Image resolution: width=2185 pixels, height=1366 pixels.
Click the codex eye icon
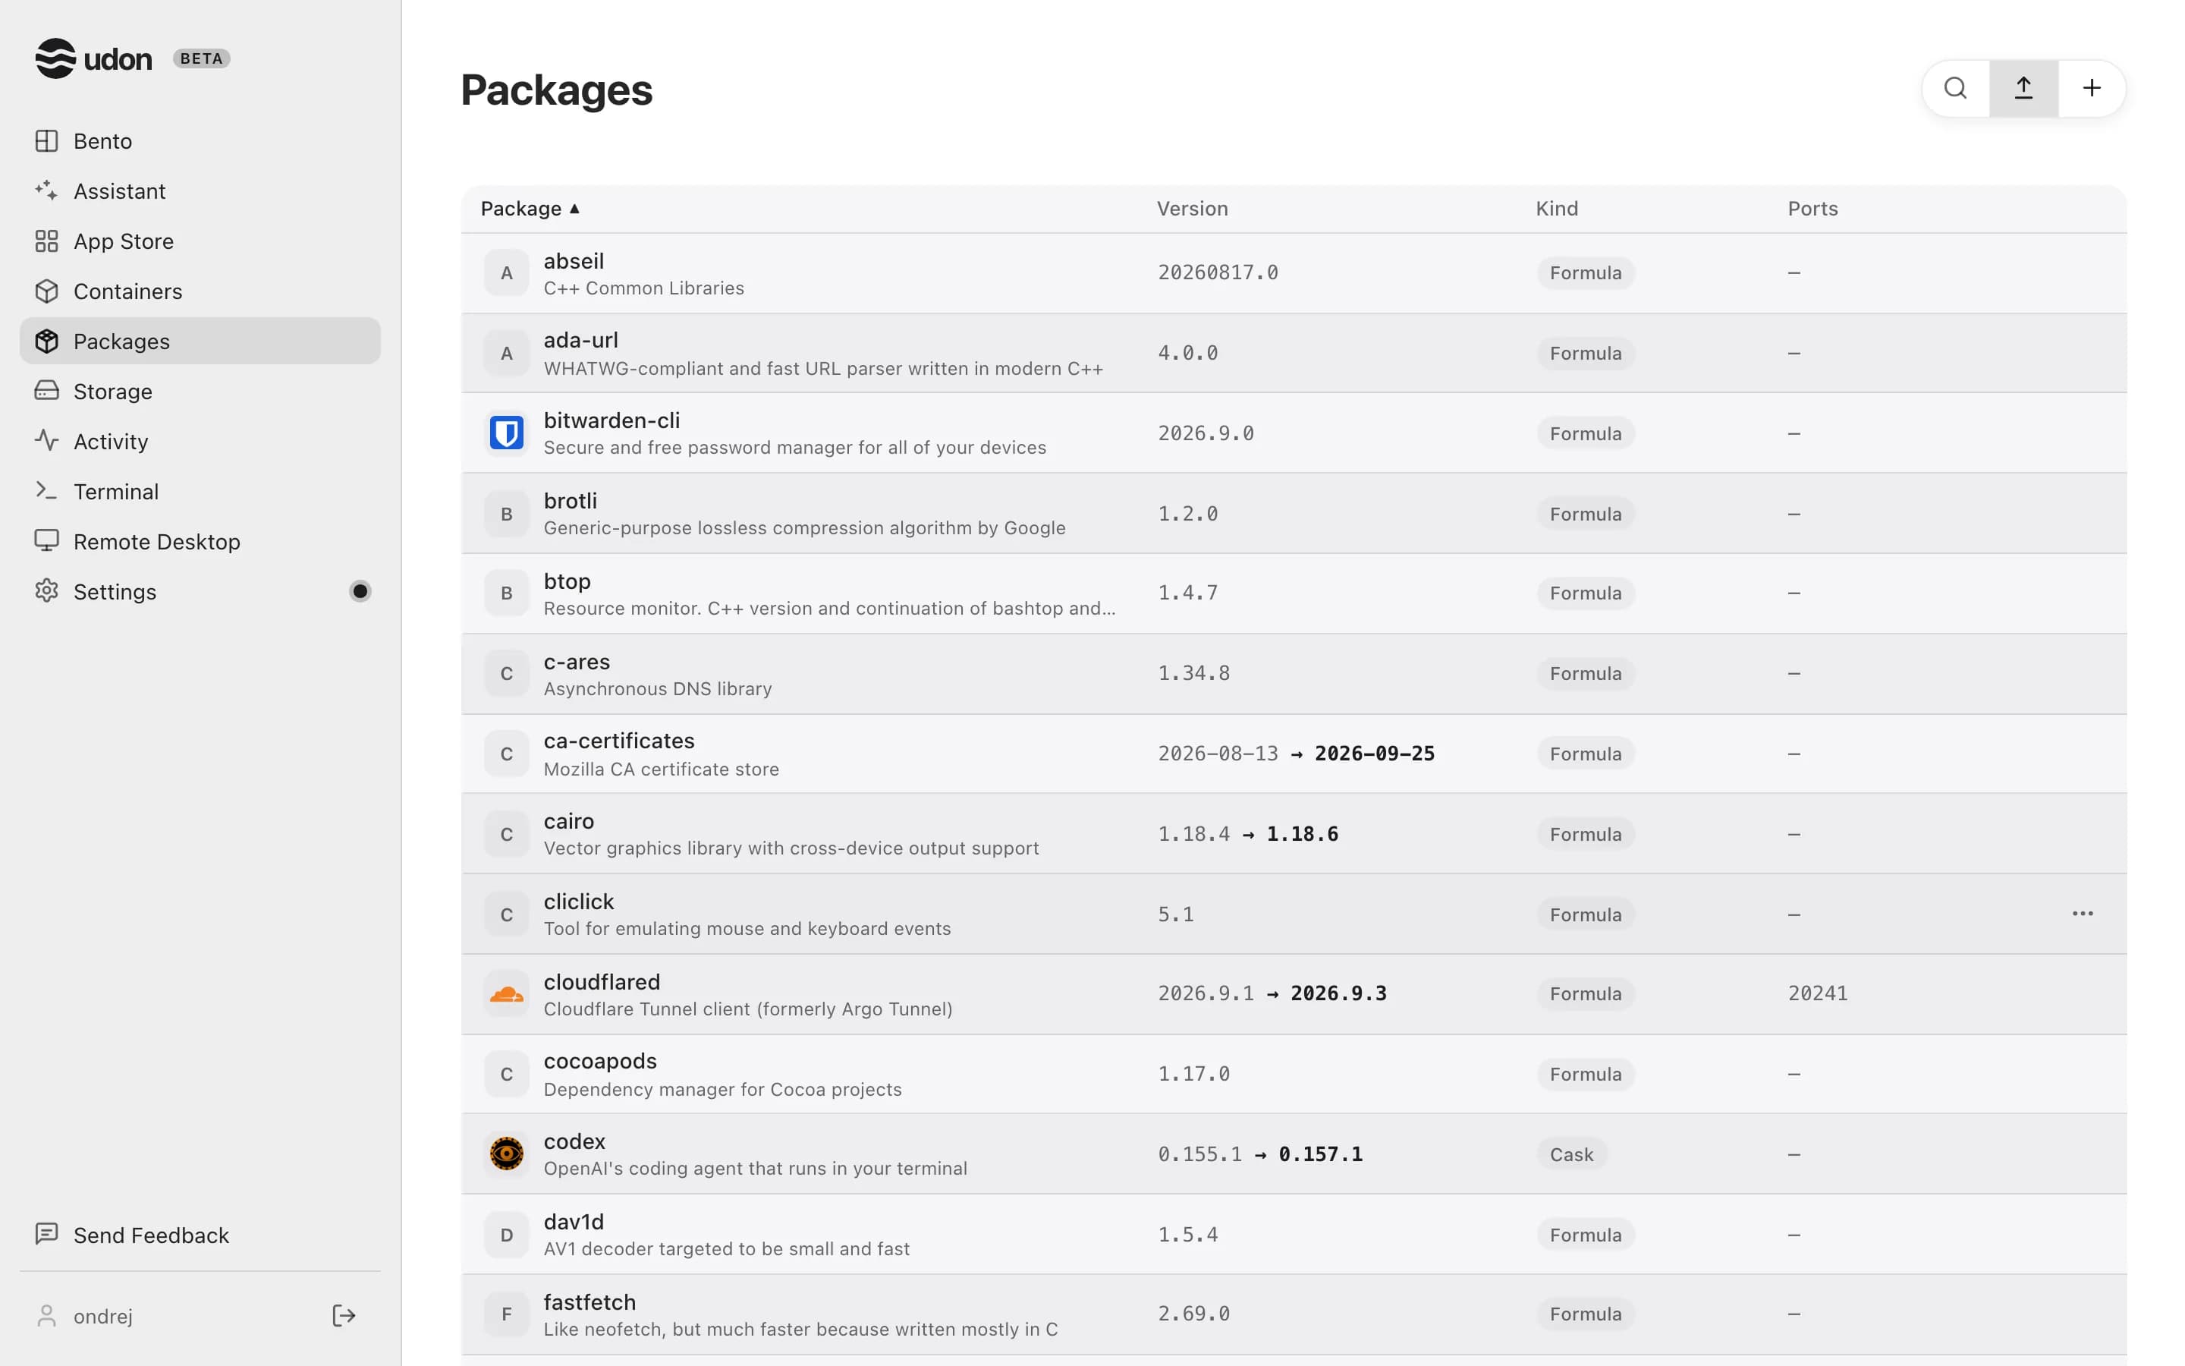click(507, 1154)
